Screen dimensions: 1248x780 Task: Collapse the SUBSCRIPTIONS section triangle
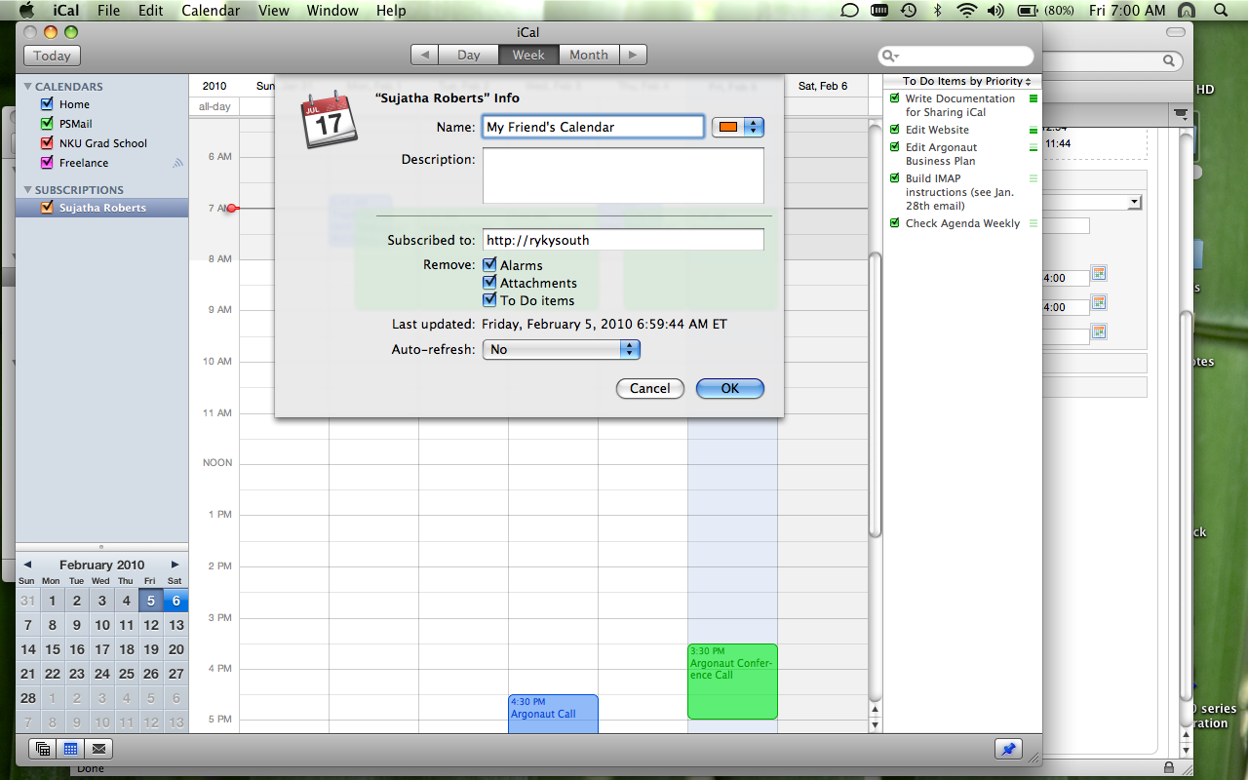pyautogui.click(x=27, y=189)
